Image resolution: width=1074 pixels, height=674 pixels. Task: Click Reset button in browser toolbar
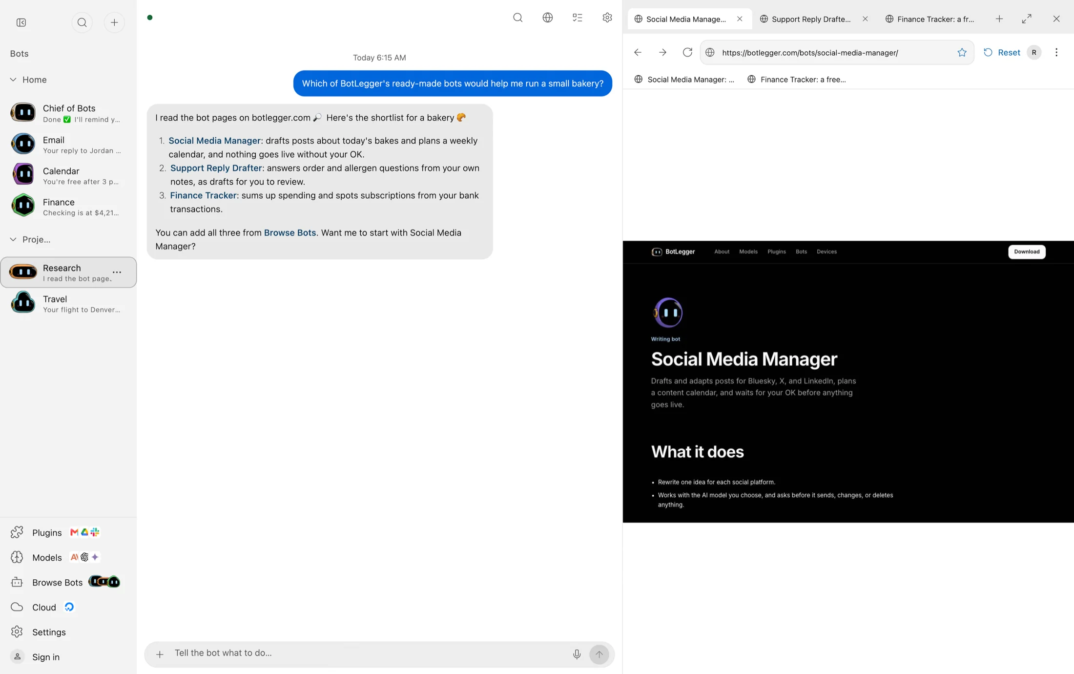pyautogui.click(x=1001, y=52)
